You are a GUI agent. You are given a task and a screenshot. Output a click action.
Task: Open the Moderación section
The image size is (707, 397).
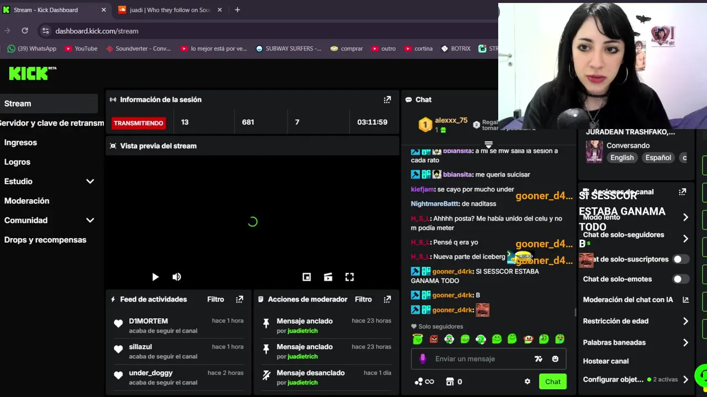pos(27,201)
